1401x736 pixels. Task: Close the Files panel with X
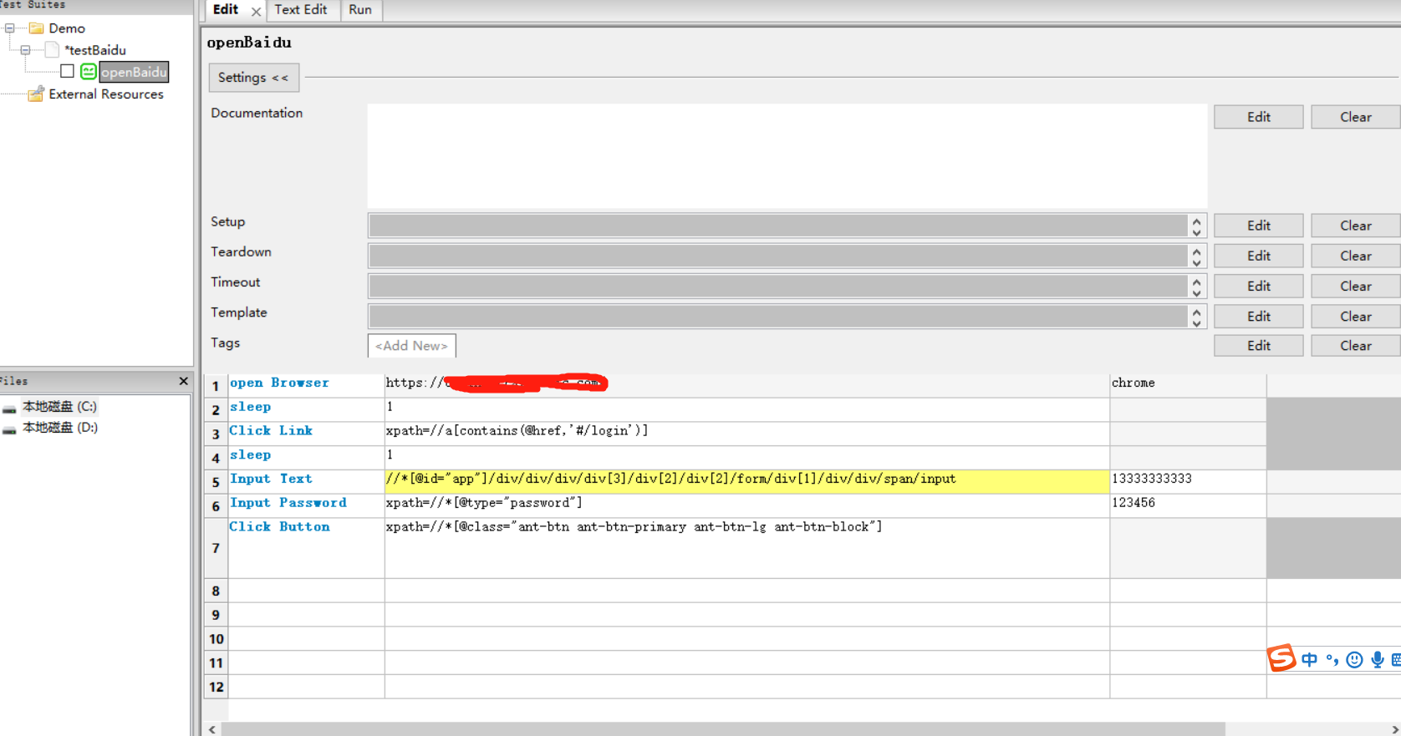click(x=183, y=381)
